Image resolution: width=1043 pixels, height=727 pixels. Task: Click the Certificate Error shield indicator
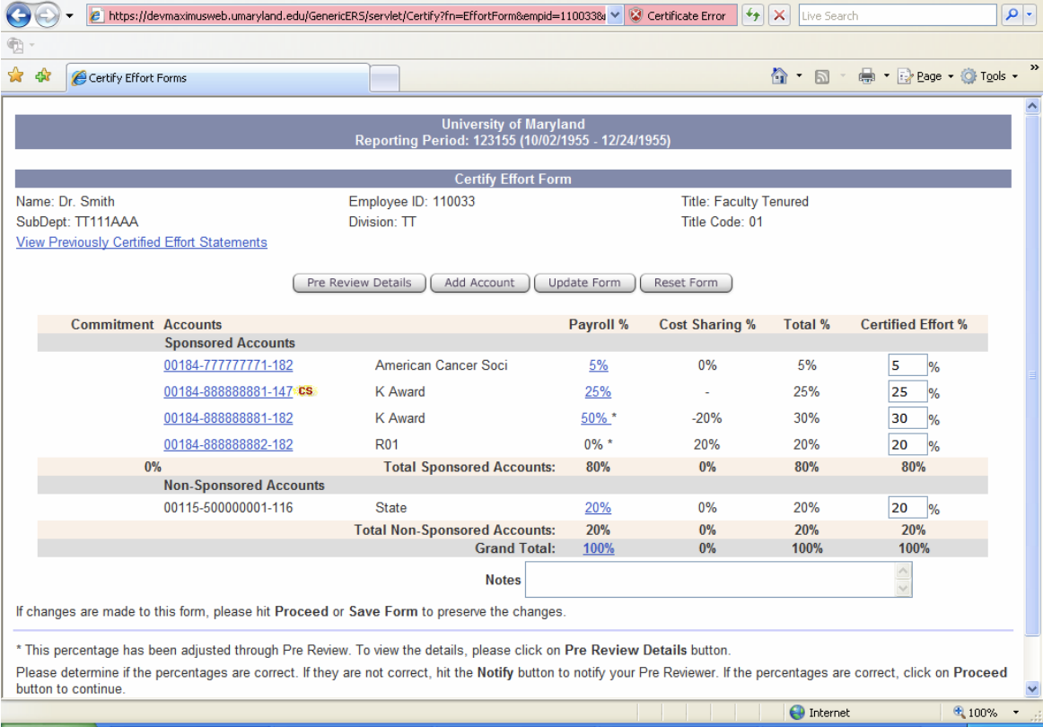(x=679, y=16)
